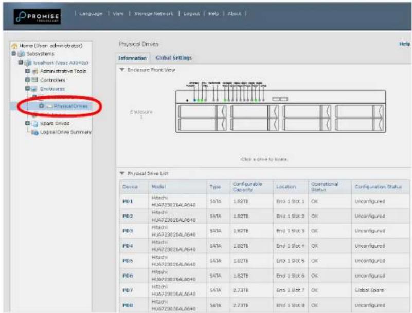Click the Controllers icon
Viewport: 412px width, 313px height.
click(x=35, y=80)
